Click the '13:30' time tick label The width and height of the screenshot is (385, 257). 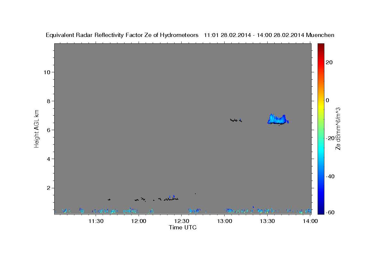[x=267, y=221]
